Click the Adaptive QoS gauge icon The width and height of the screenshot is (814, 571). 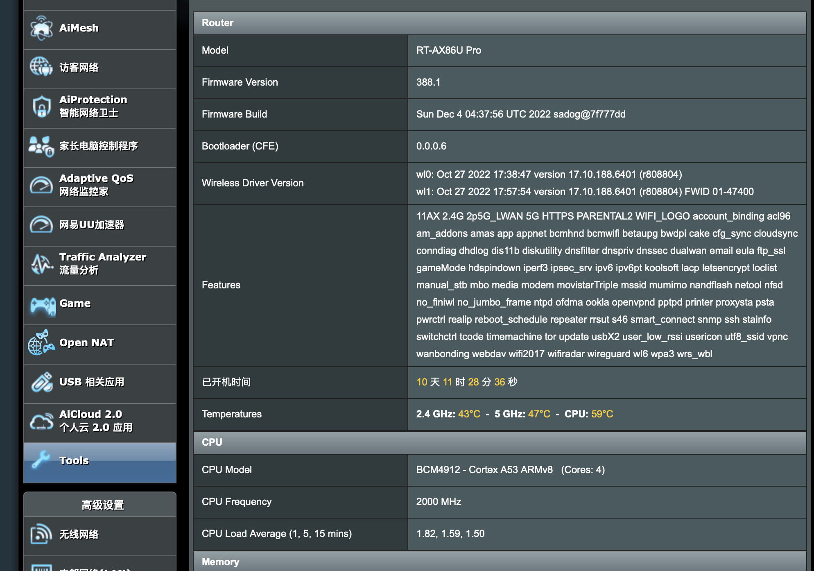41,185
